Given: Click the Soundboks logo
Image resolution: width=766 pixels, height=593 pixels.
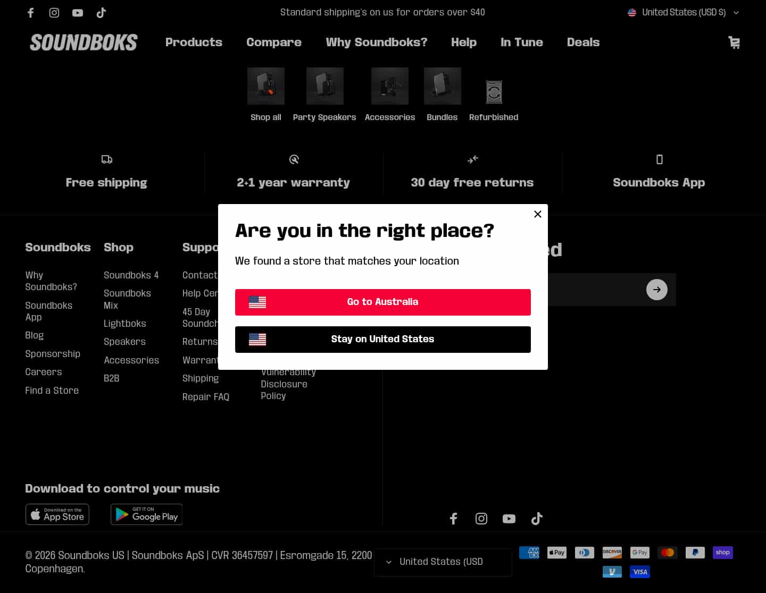Looking at the screenshot, I should click(84, 43).
